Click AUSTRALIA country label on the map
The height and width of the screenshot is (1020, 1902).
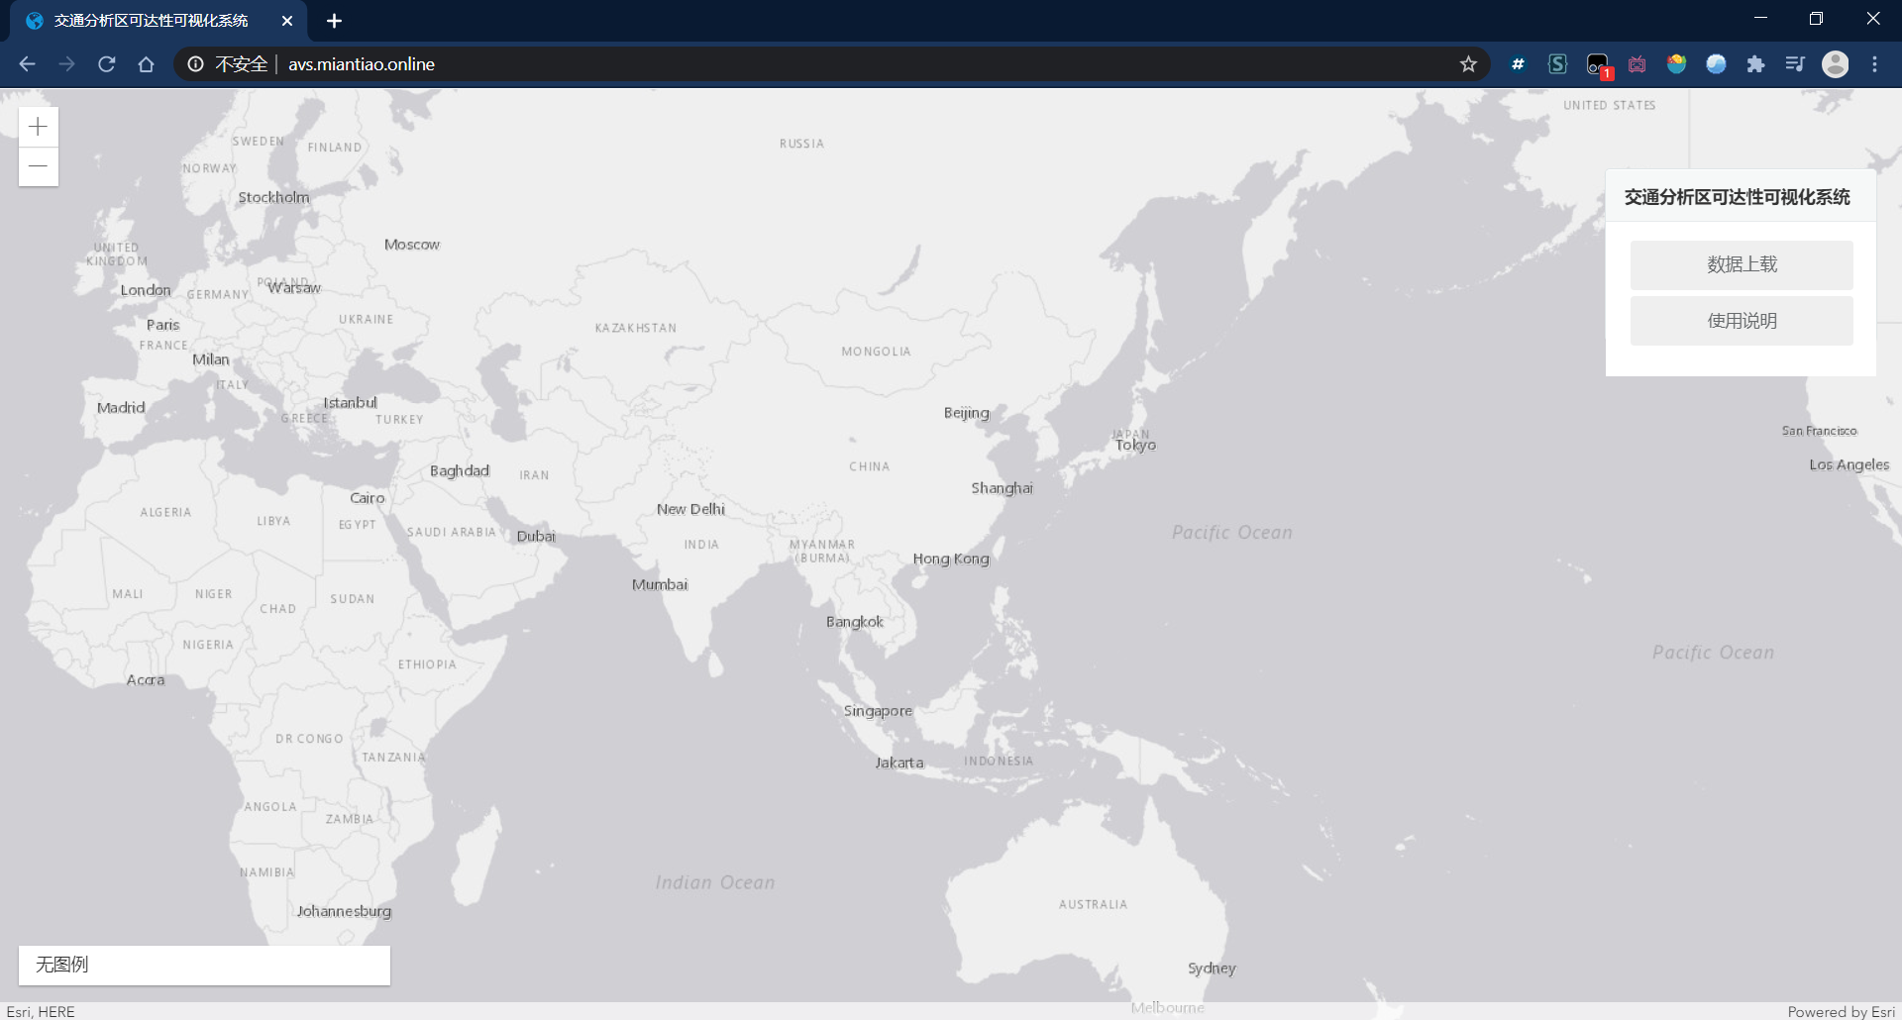coord(1093,904)
